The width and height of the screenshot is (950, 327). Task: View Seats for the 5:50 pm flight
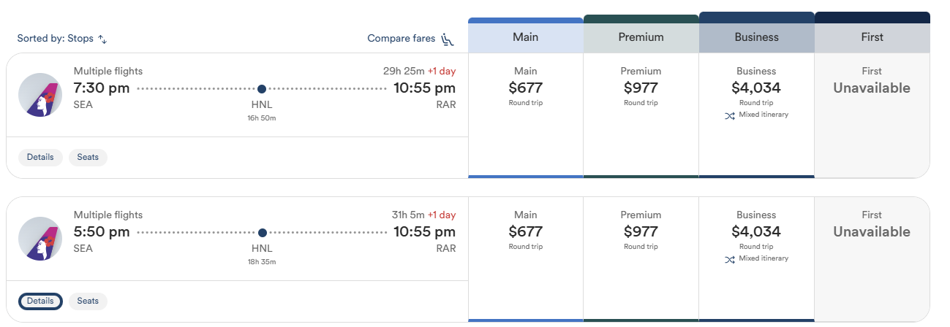(x=88, y=301)
